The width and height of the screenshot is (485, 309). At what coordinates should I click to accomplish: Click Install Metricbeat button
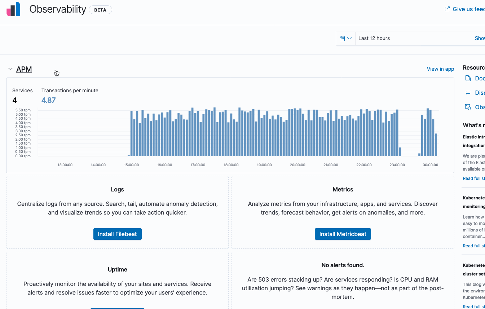click(343, 234)
